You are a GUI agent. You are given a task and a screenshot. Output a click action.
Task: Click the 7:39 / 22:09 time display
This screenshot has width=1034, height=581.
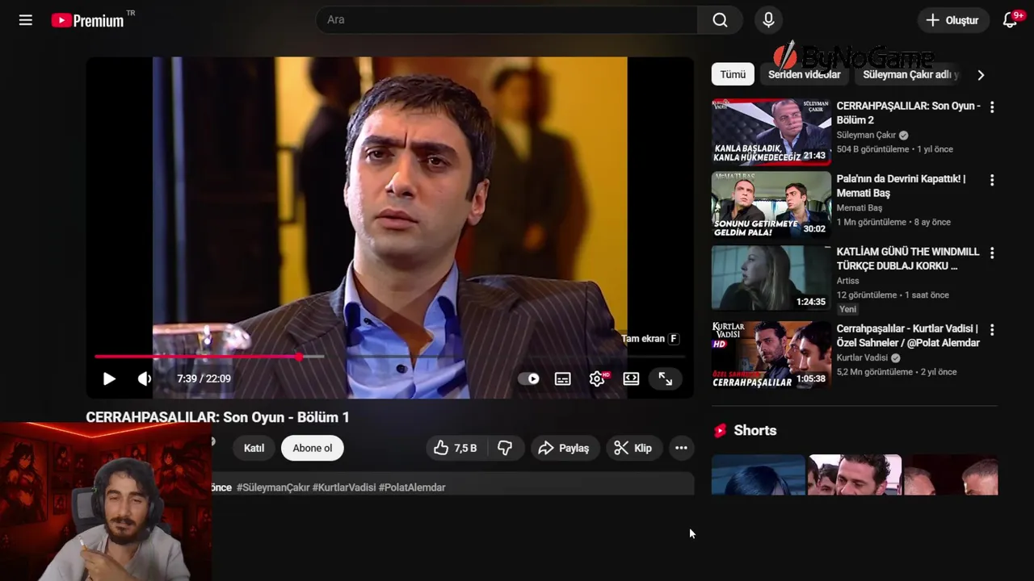[204, 378]
